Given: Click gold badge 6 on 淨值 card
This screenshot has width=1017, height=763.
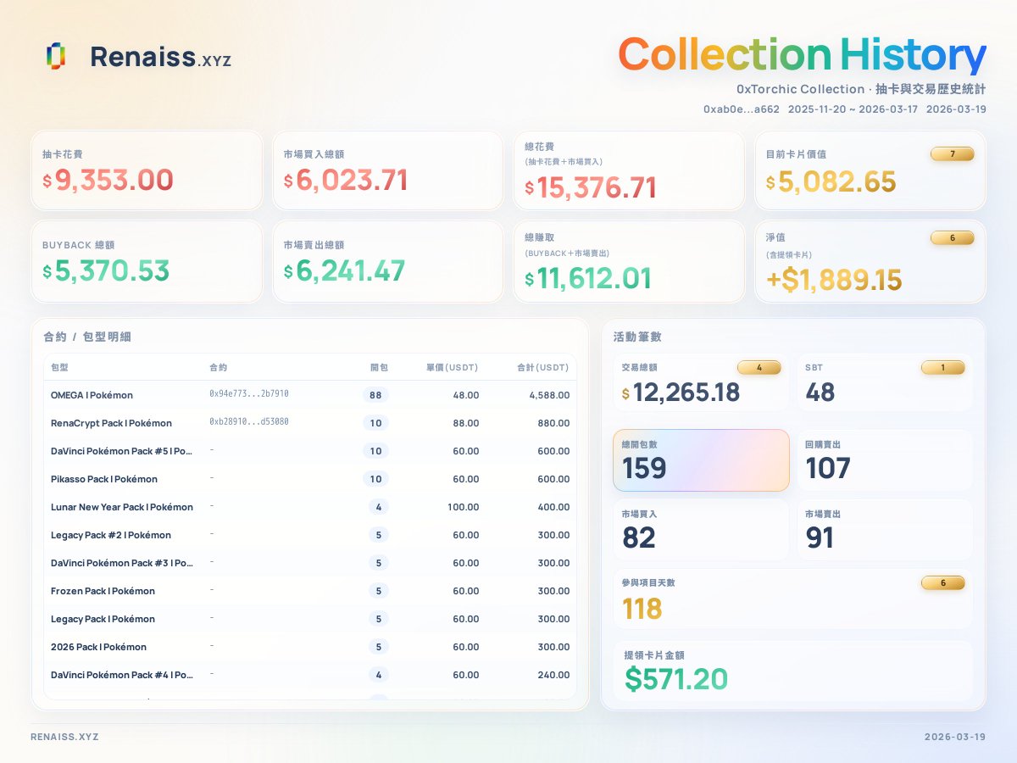Looking at the screenshot, I should pos(953,238).
